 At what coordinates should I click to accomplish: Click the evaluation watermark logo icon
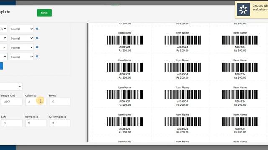[243, 10]
